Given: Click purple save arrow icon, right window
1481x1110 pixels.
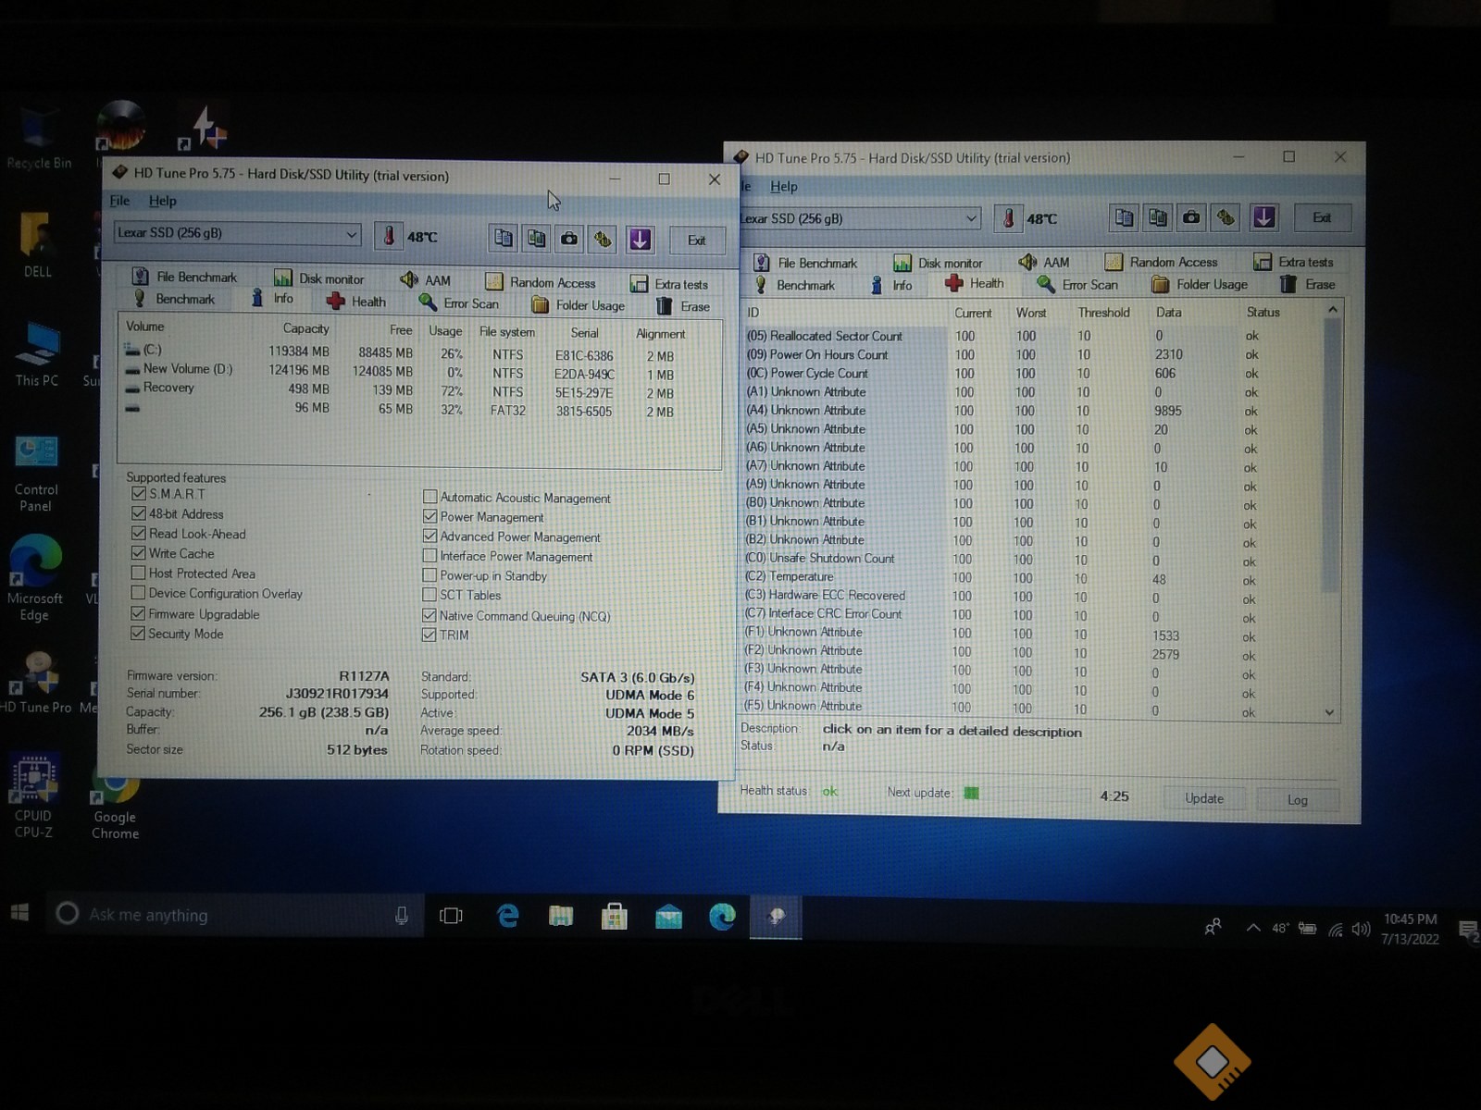Looking at the screenshot, I should (1264, 217).
